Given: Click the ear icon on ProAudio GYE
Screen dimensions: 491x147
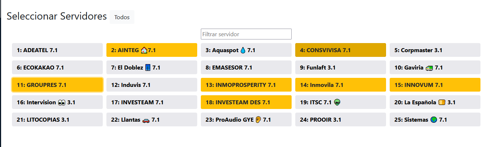Looking at the screenshot, I should (x=258, y=120).
